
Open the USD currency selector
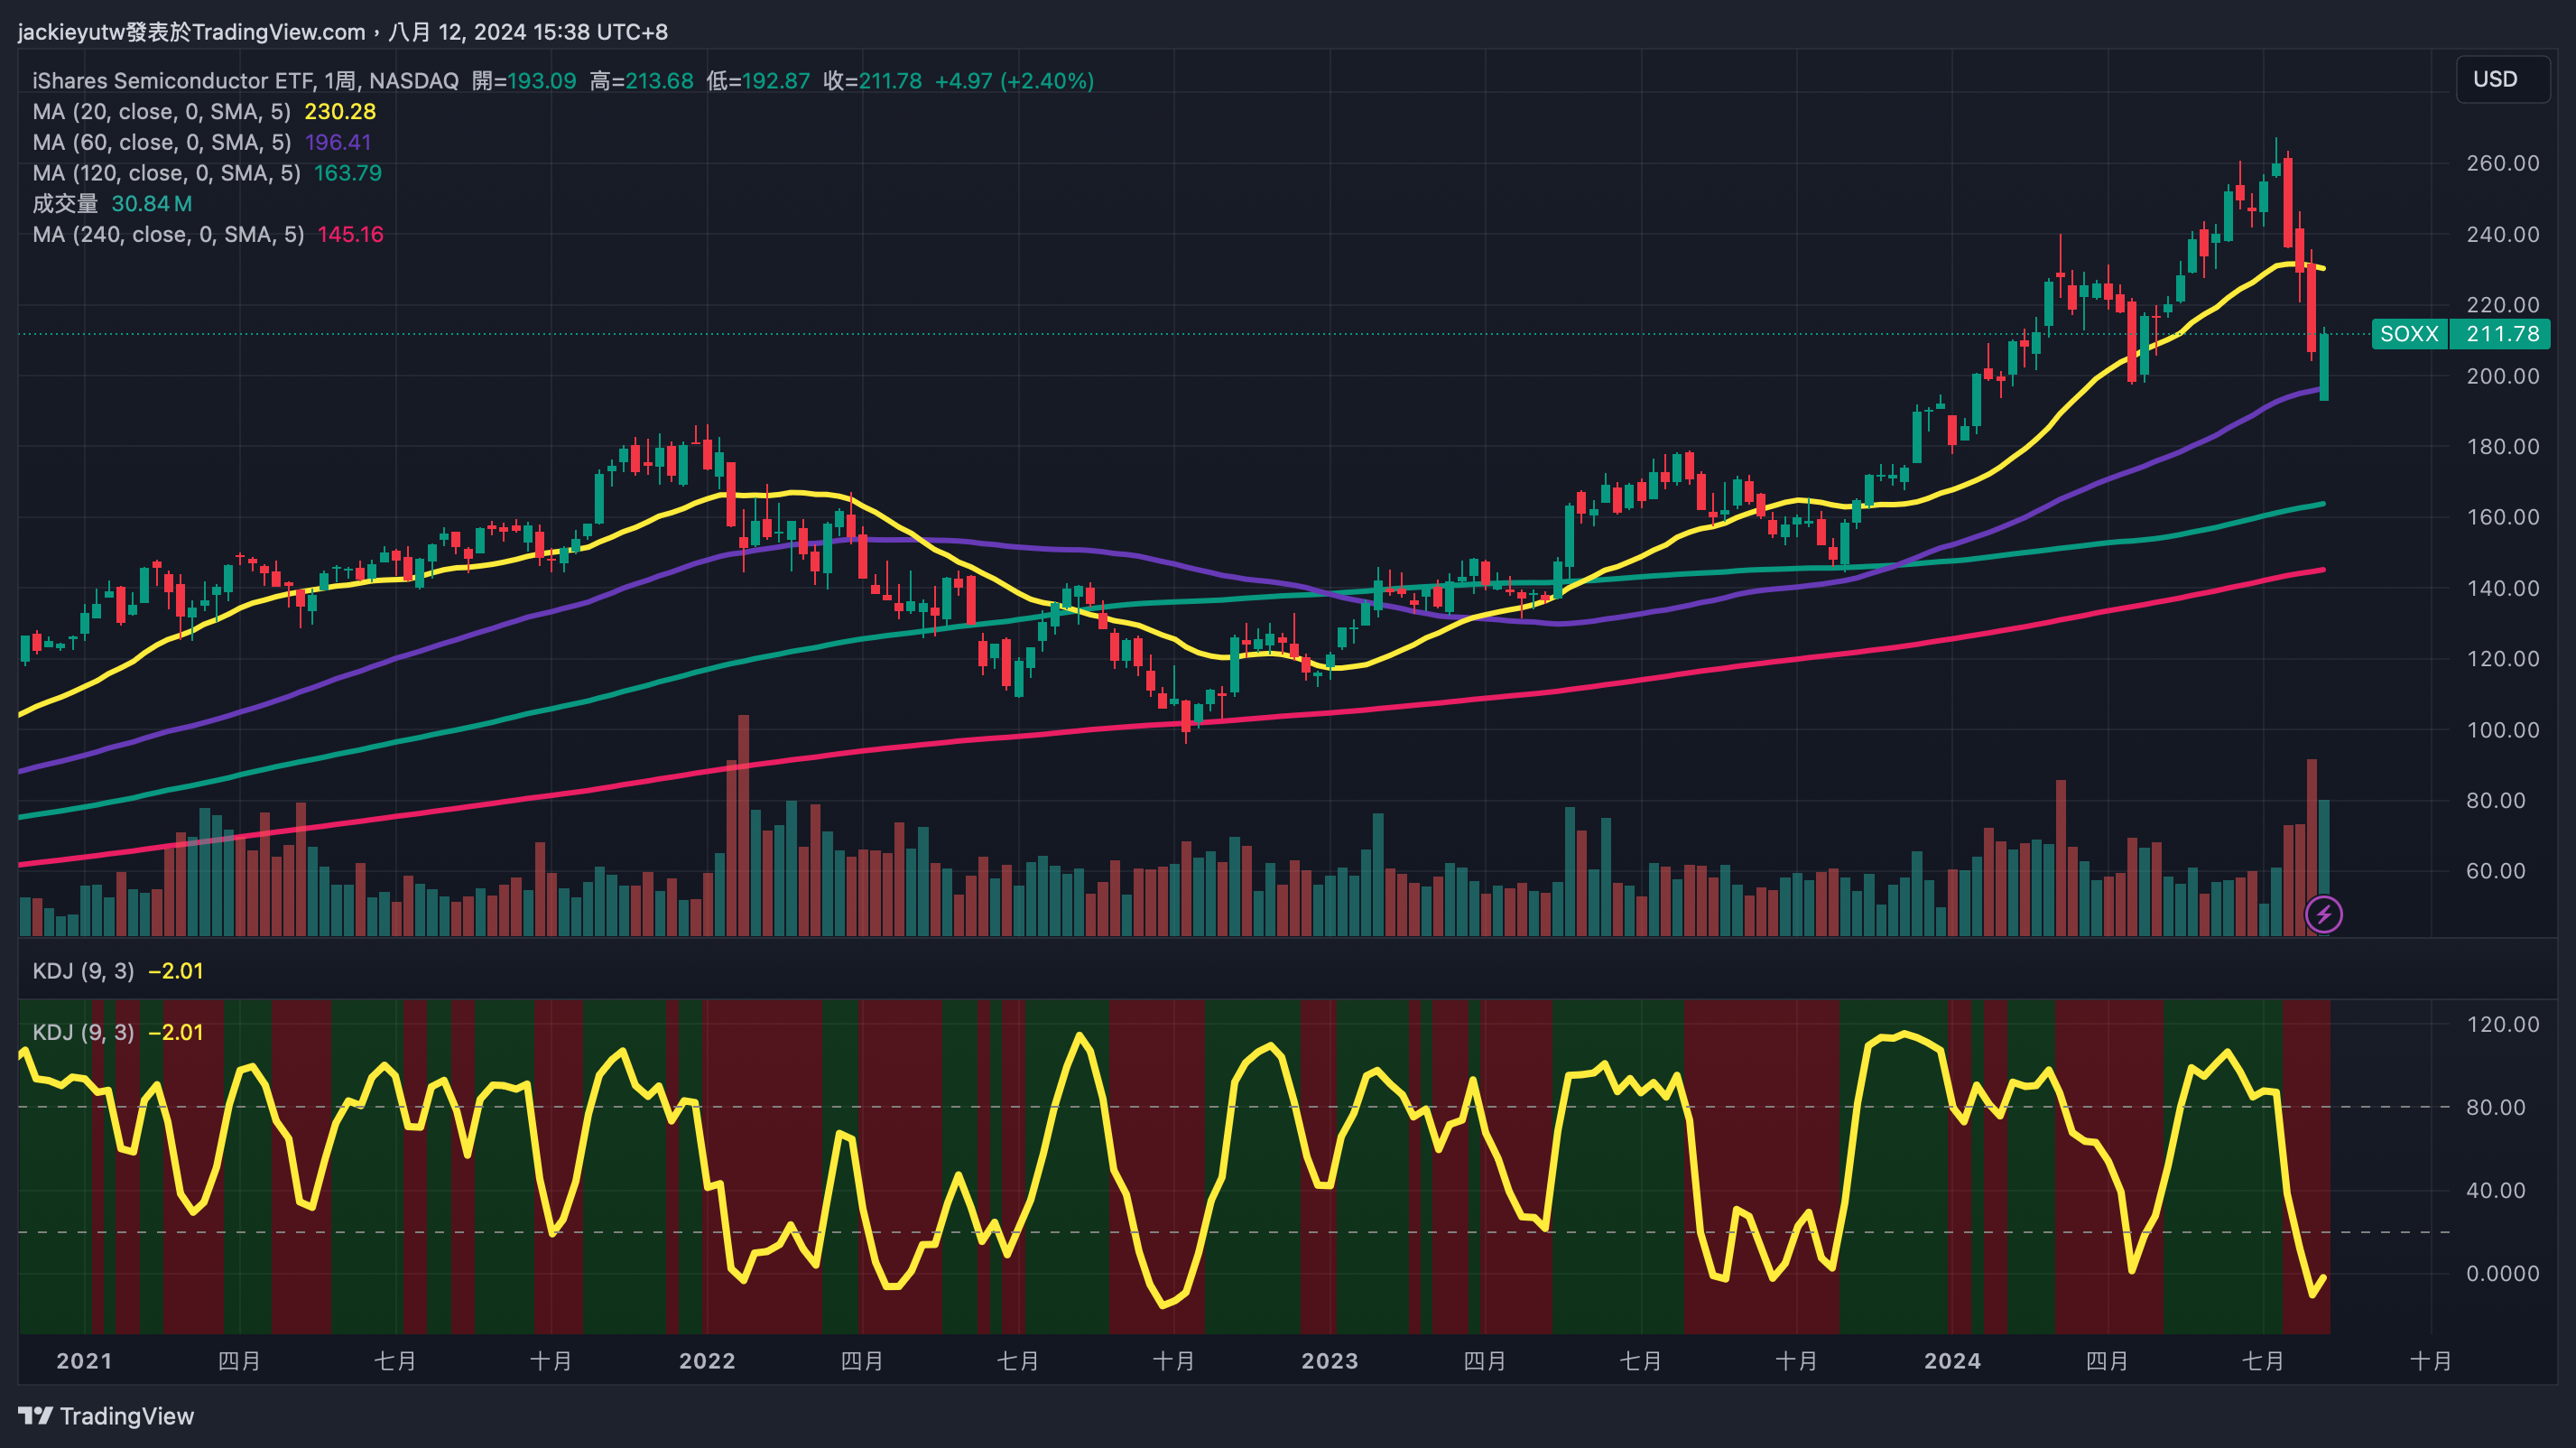click(x=2502, y=79)
